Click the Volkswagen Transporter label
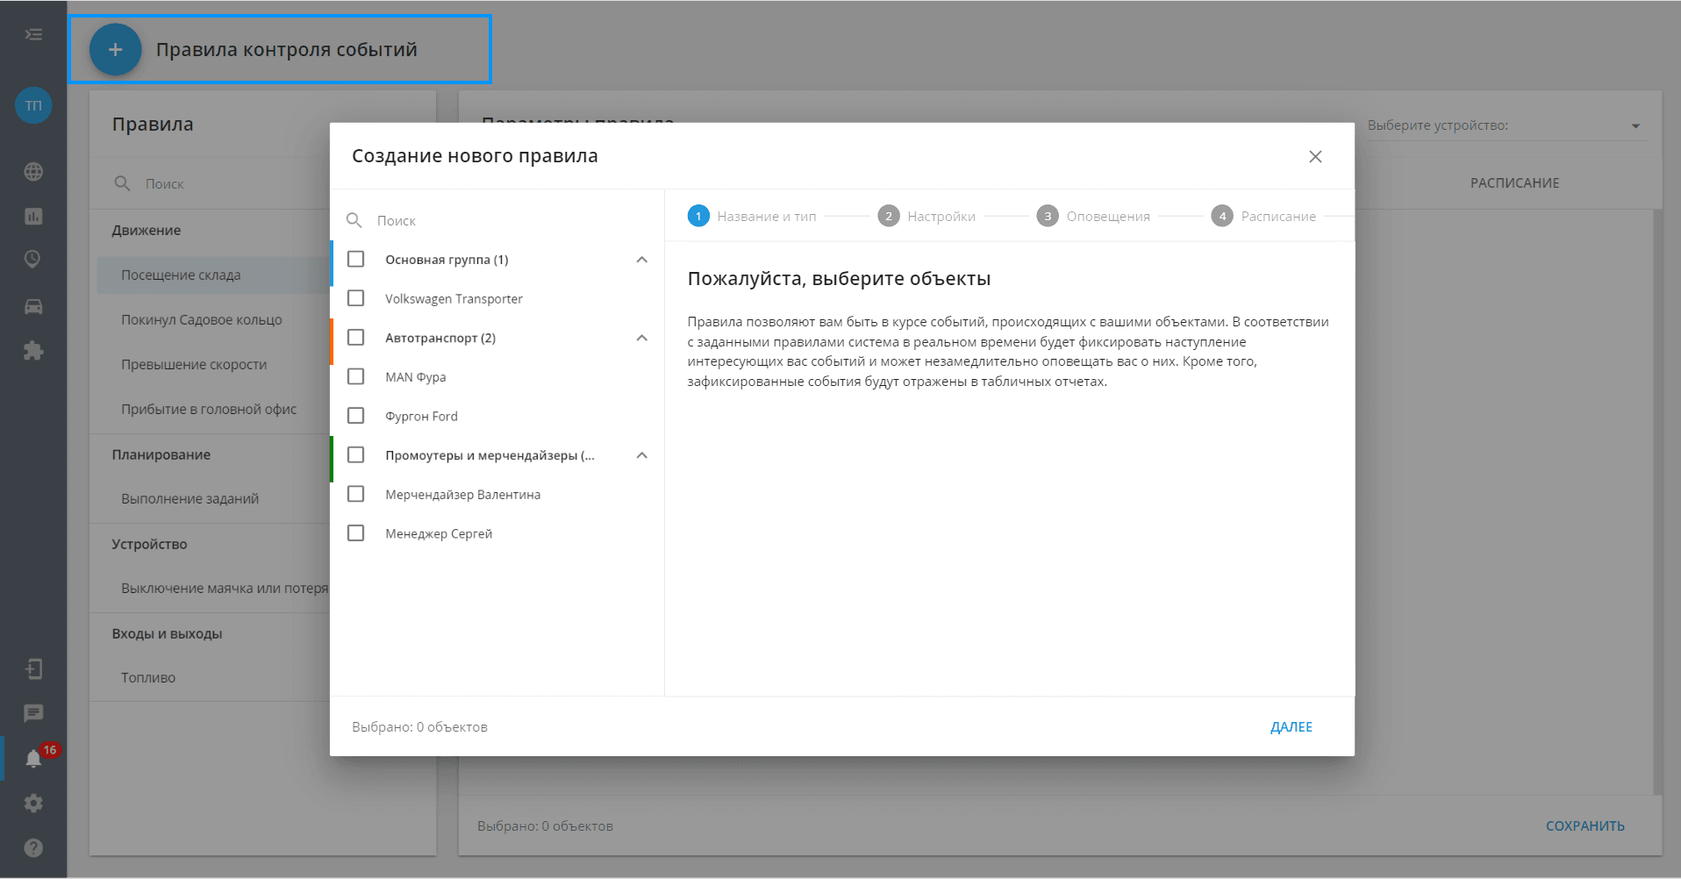 pos(454,298)
